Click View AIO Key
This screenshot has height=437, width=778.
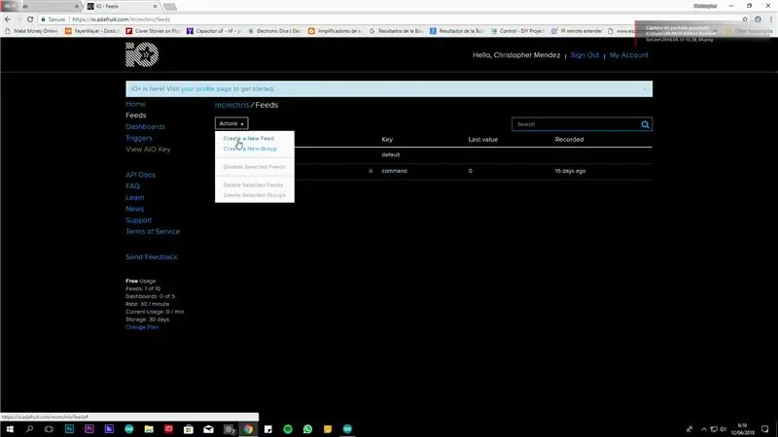pos(148,150)
